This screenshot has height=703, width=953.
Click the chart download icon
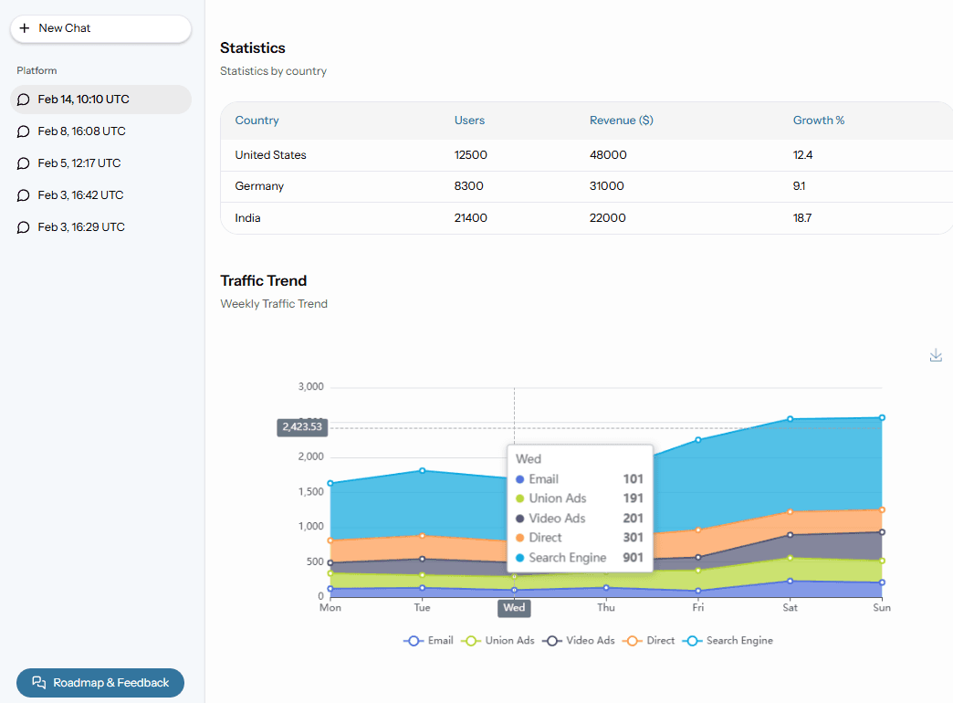tap(936, 355)
